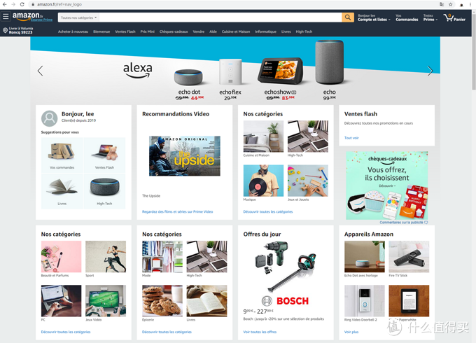Open the Compte et listes dropdown

click(x=374, y=17)
